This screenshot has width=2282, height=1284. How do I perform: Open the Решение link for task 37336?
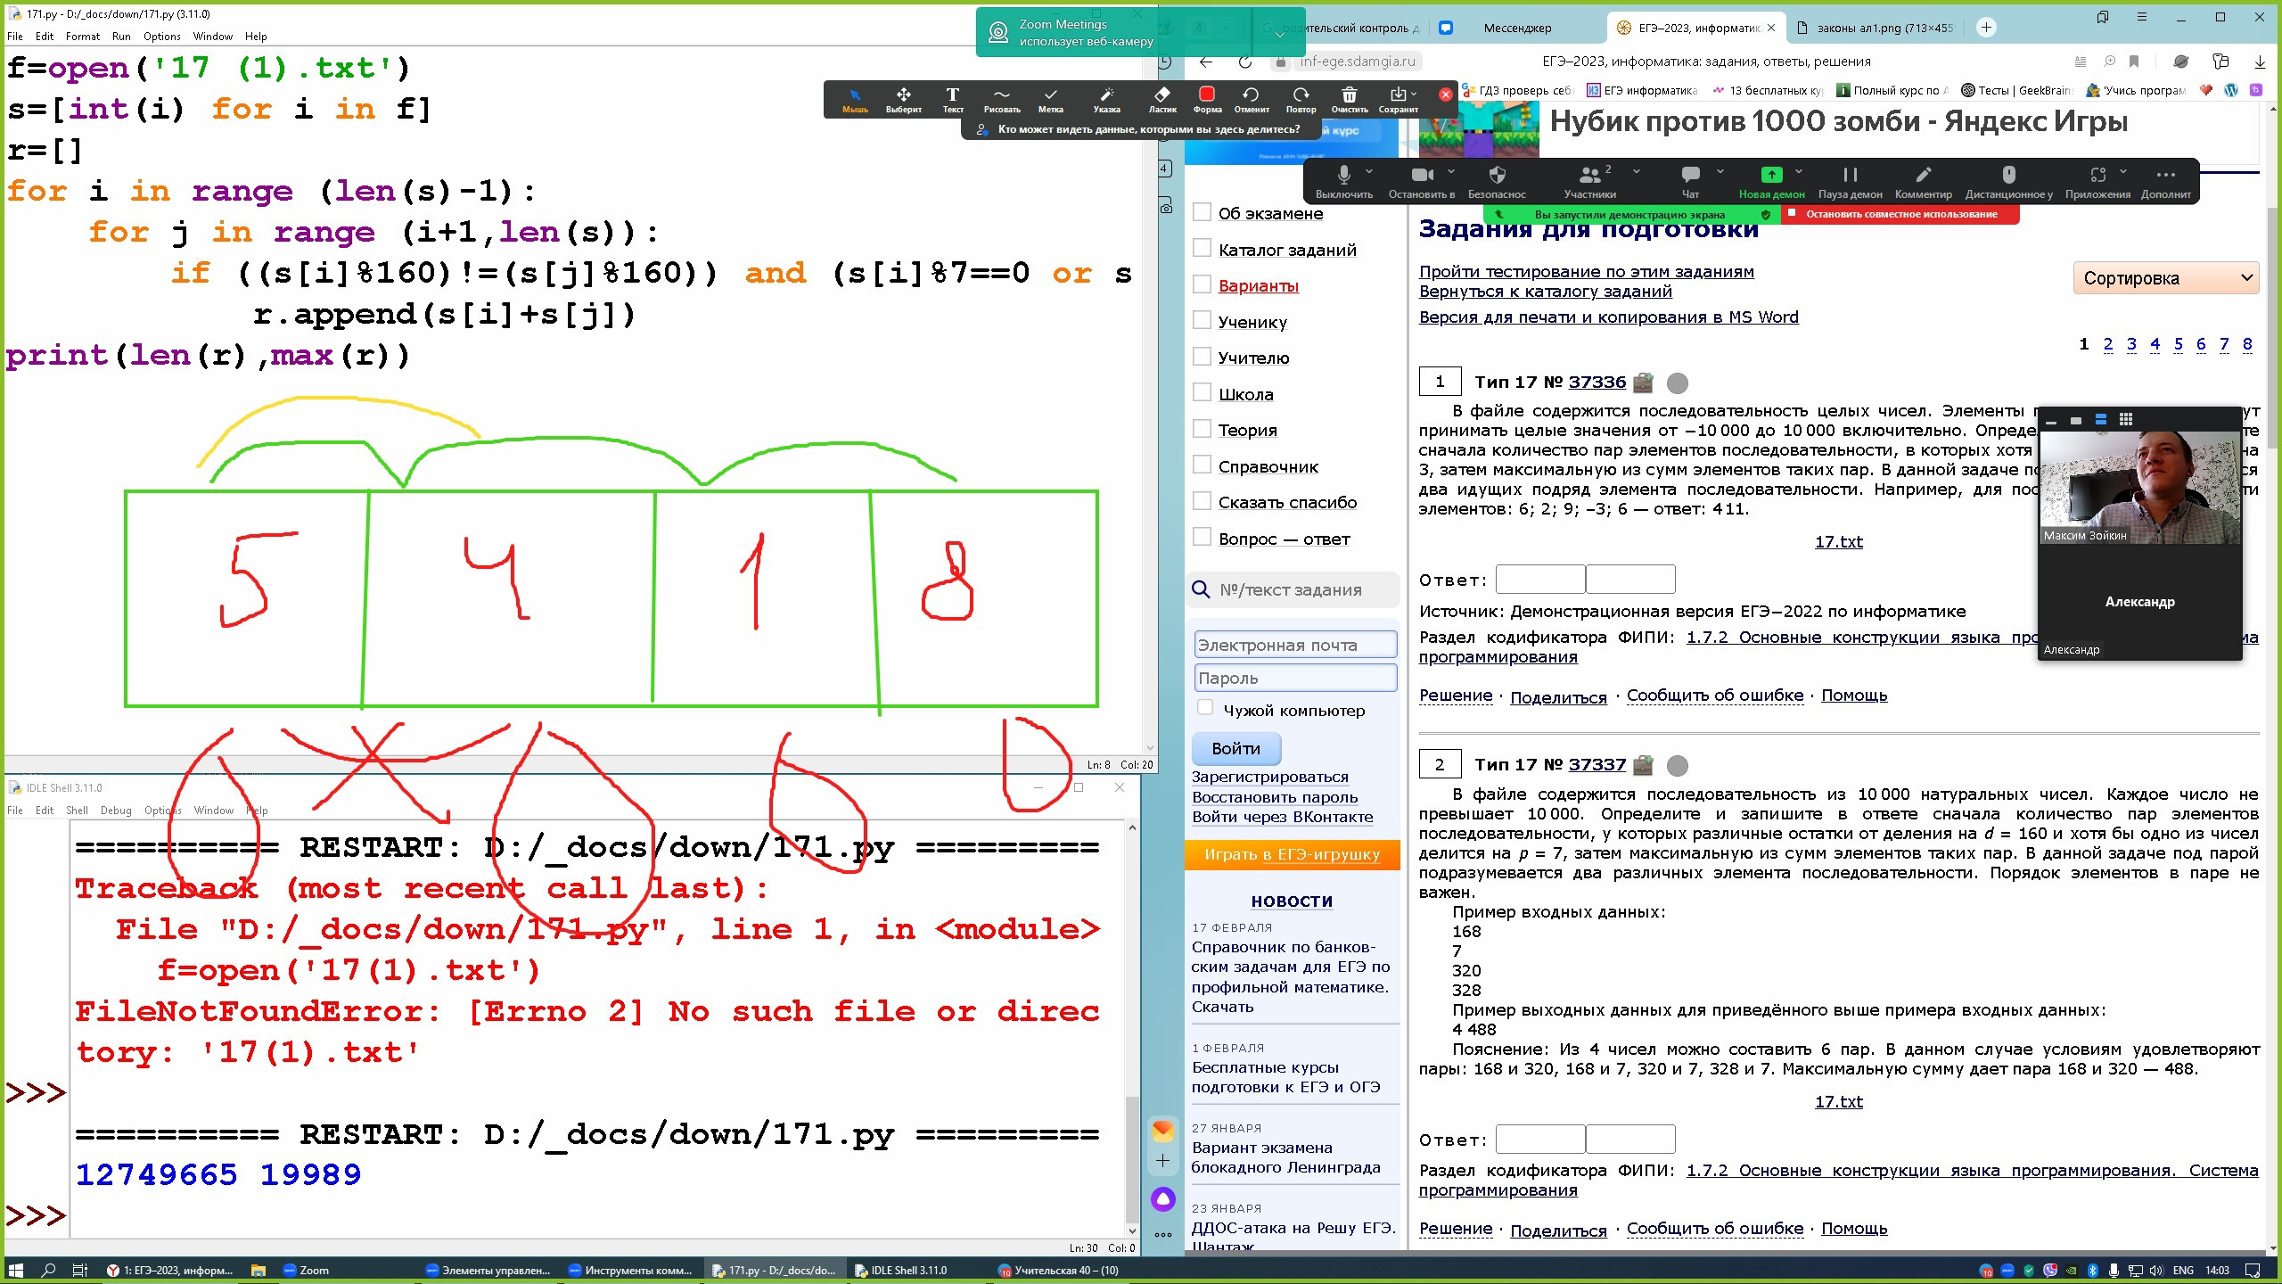(1455, 695)
